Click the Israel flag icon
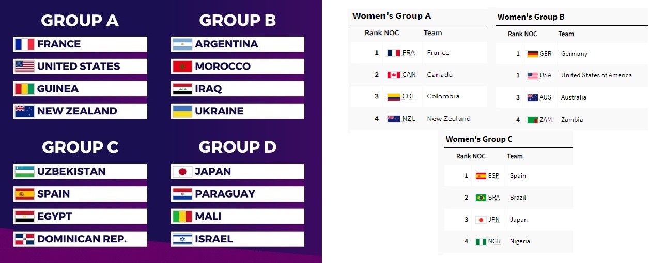The height and width of the screenshot is (263, 649). point(182,239)
